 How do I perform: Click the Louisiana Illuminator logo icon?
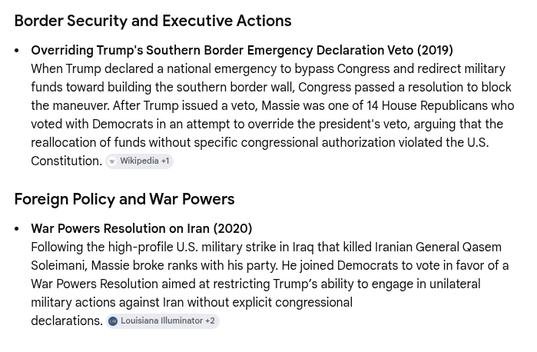113,321
